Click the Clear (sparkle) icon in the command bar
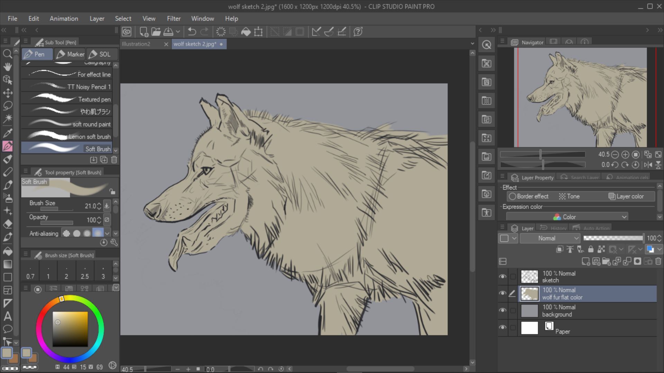Image resolution: width=664 pixels, height=373 pixels. [x=221, y=32]
